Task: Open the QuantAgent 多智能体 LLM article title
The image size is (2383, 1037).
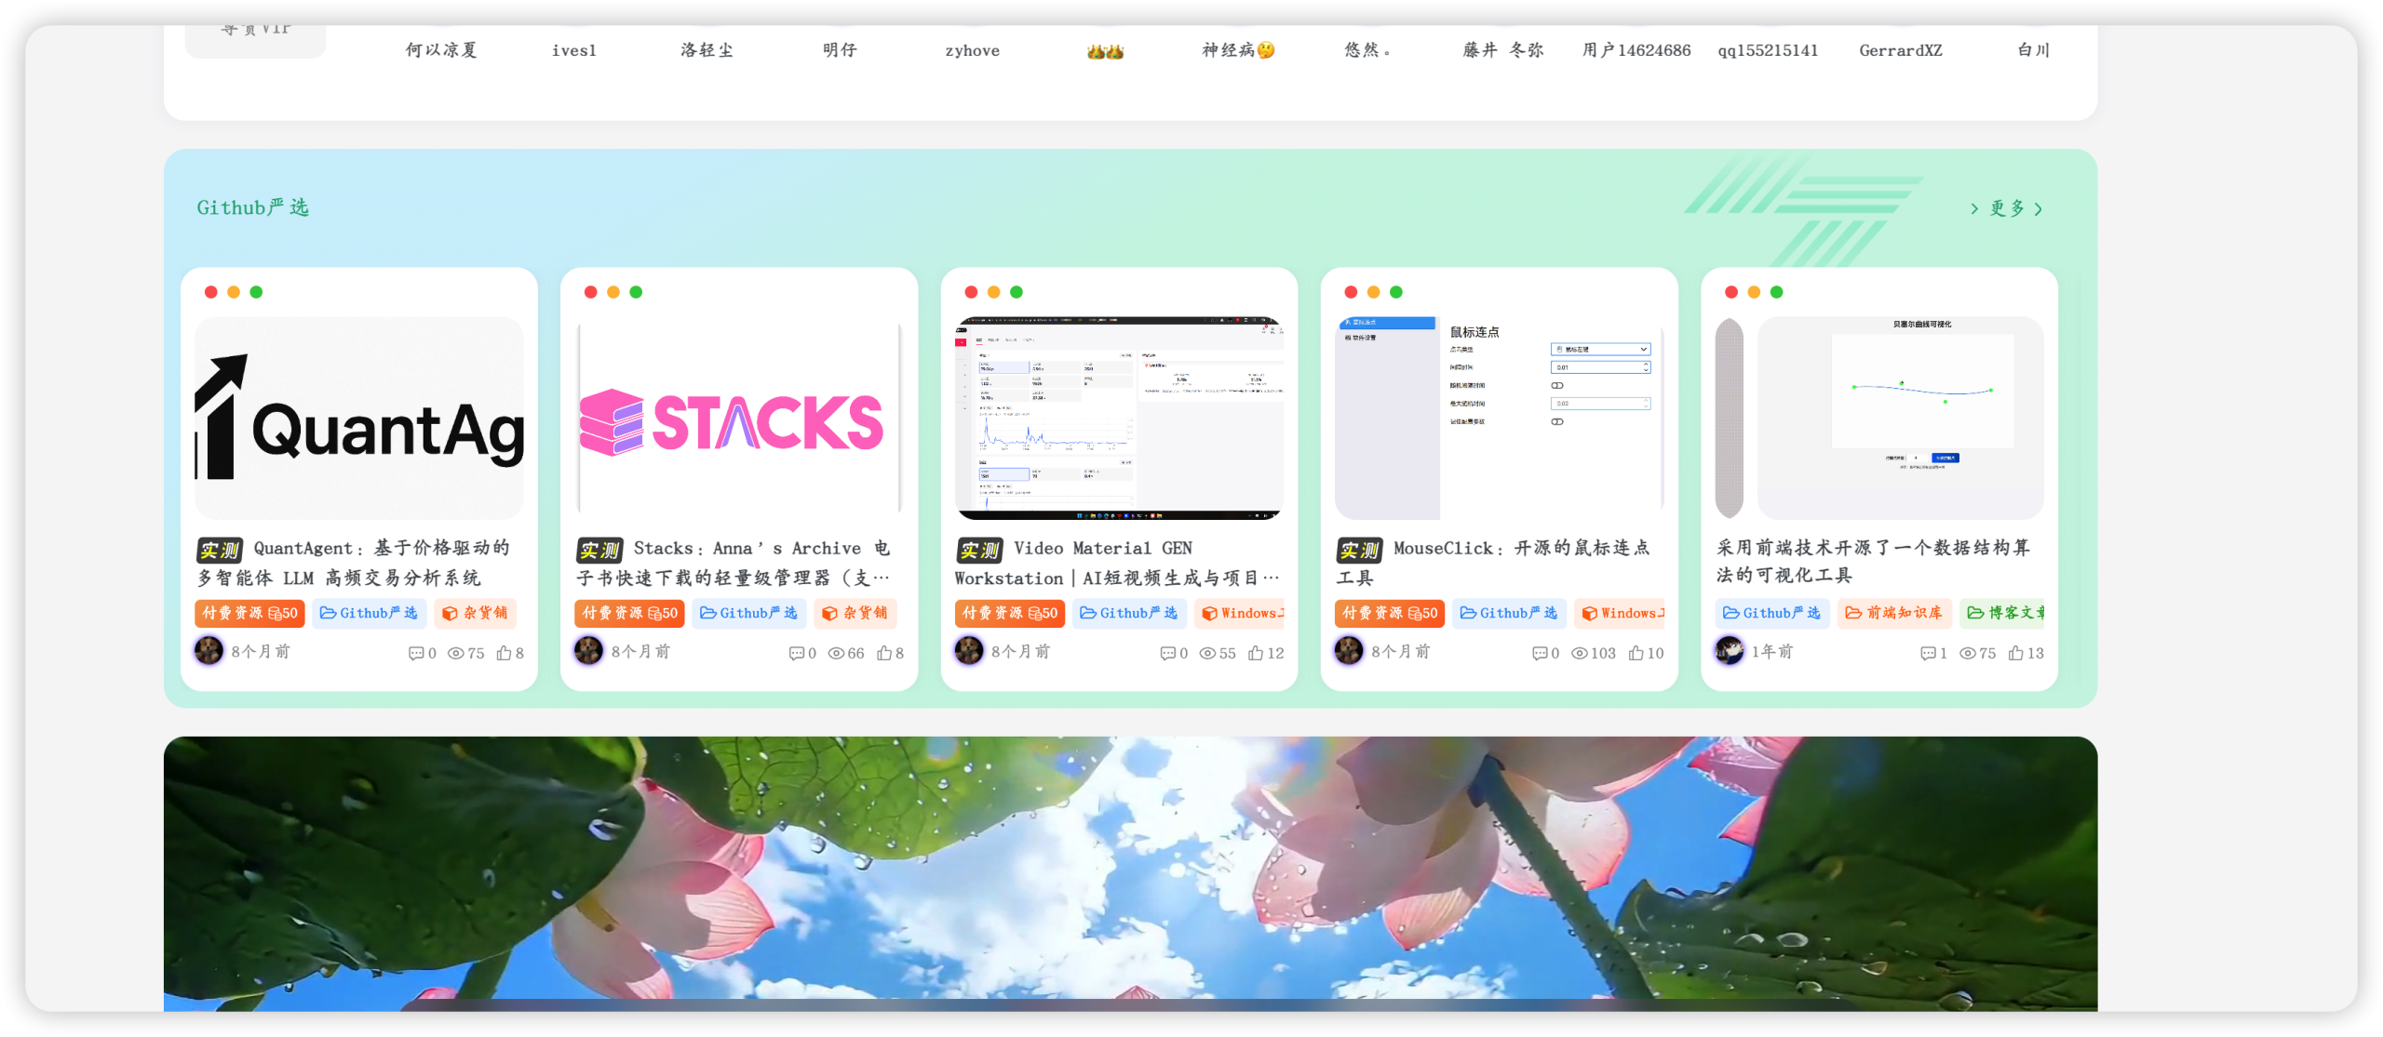Action: (354, 563)
